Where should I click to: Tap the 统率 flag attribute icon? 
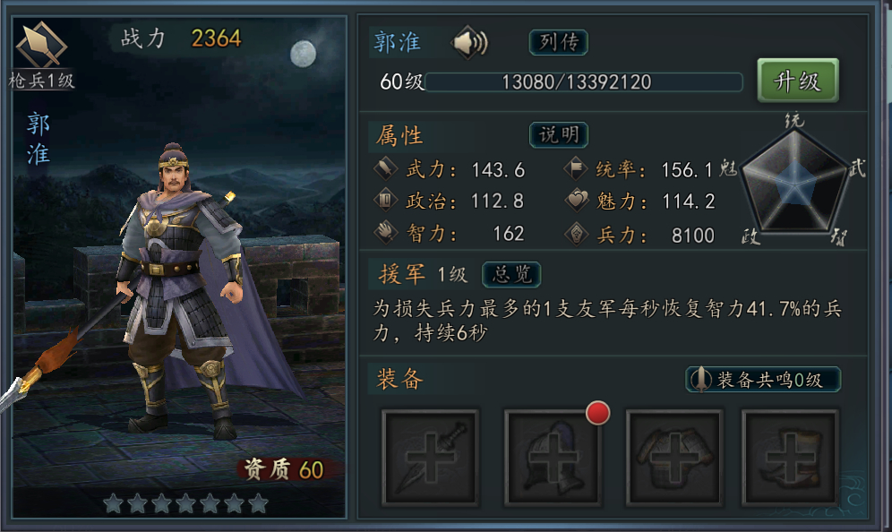tap(576, 168)
